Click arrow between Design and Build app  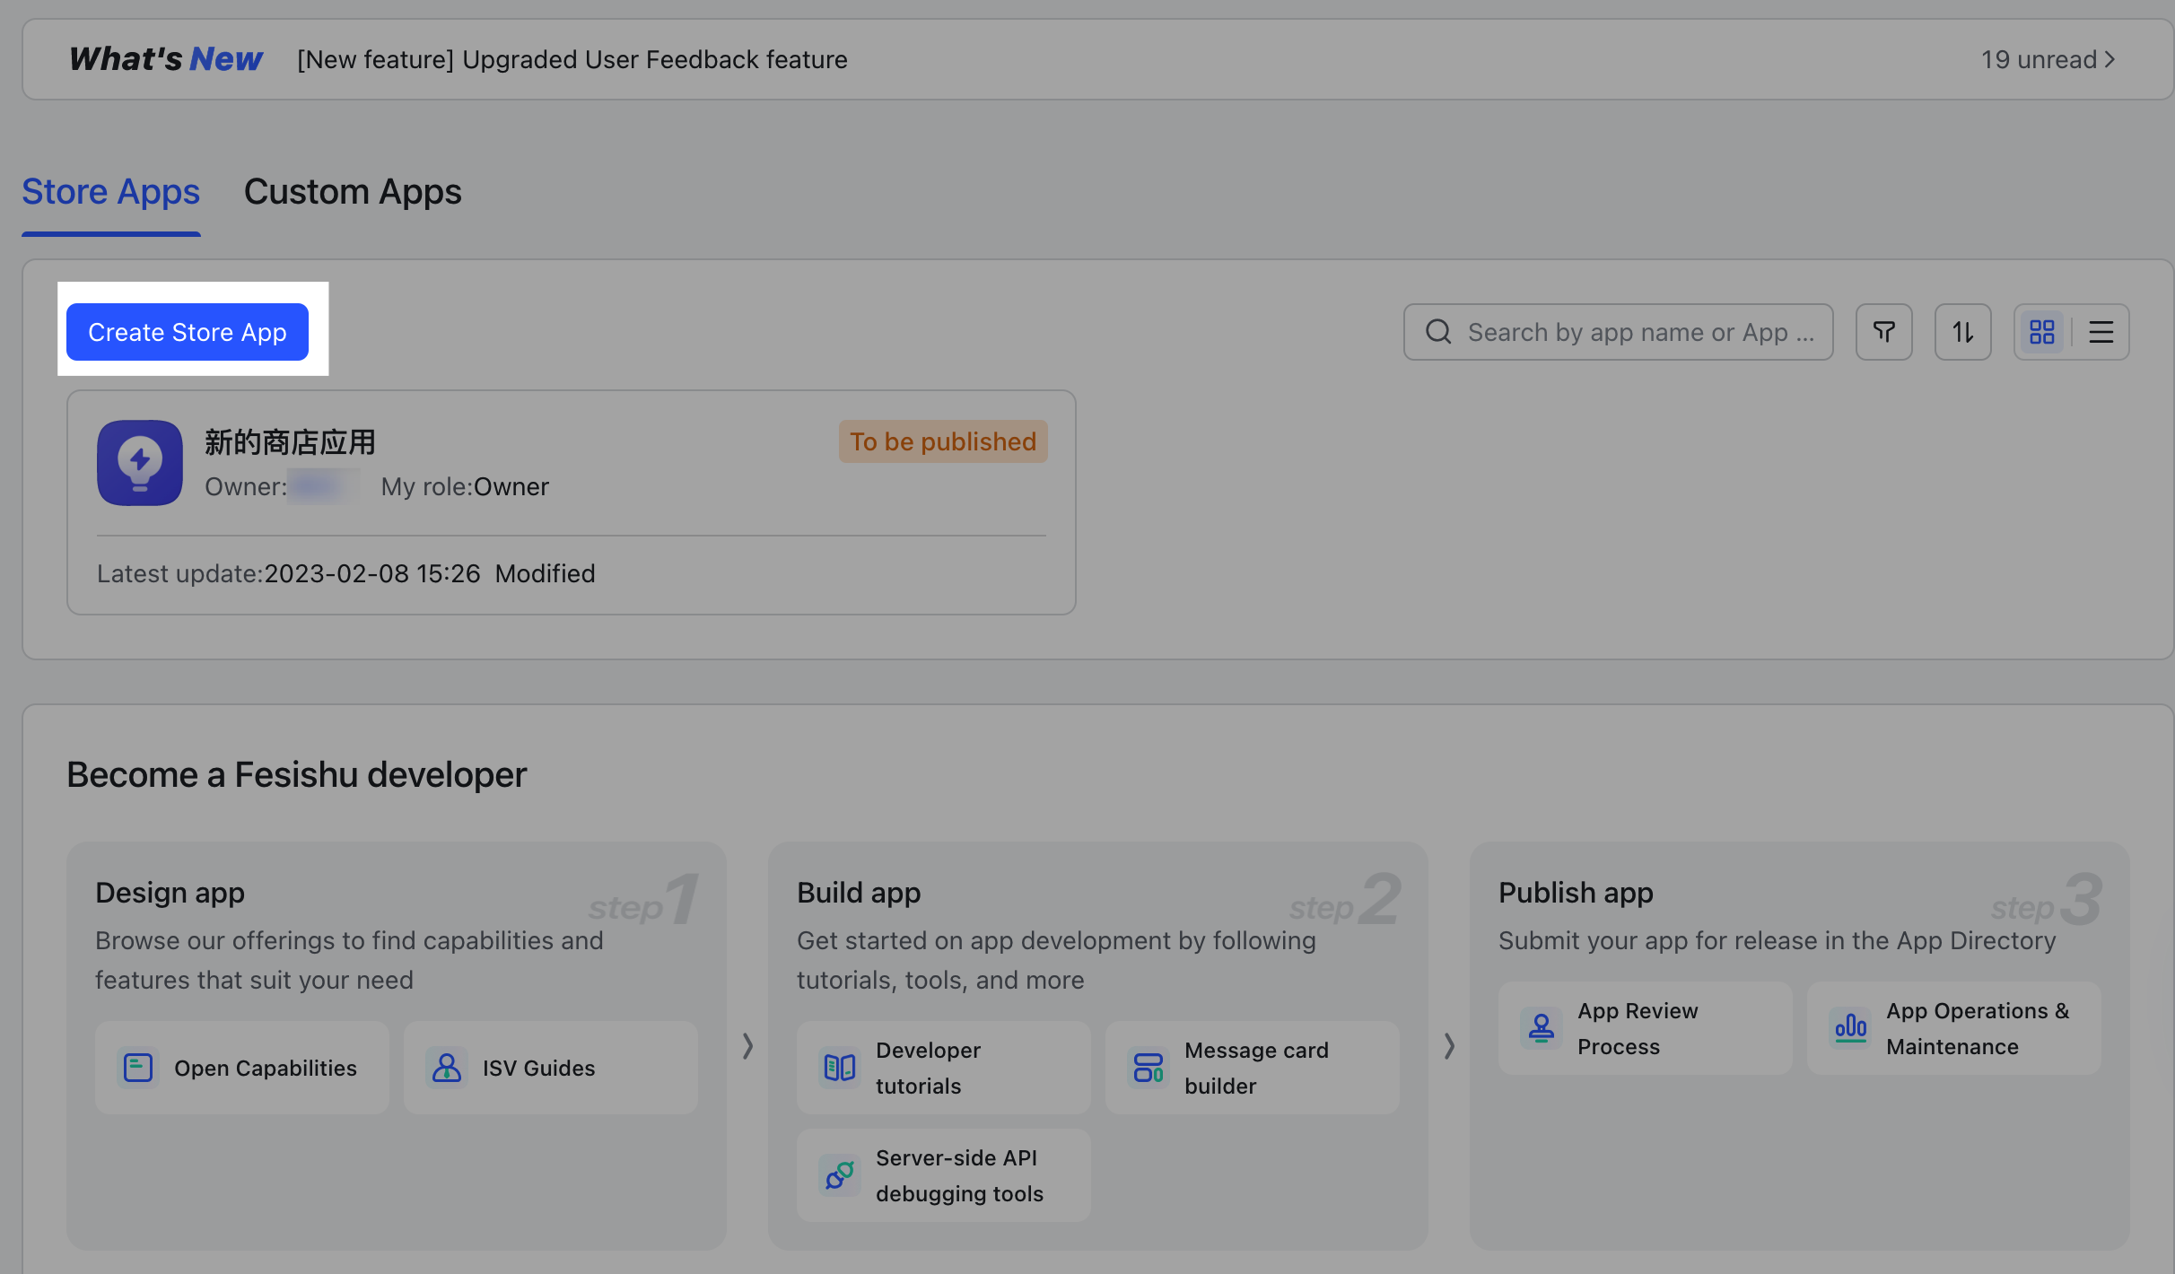tap(747, 1045)
